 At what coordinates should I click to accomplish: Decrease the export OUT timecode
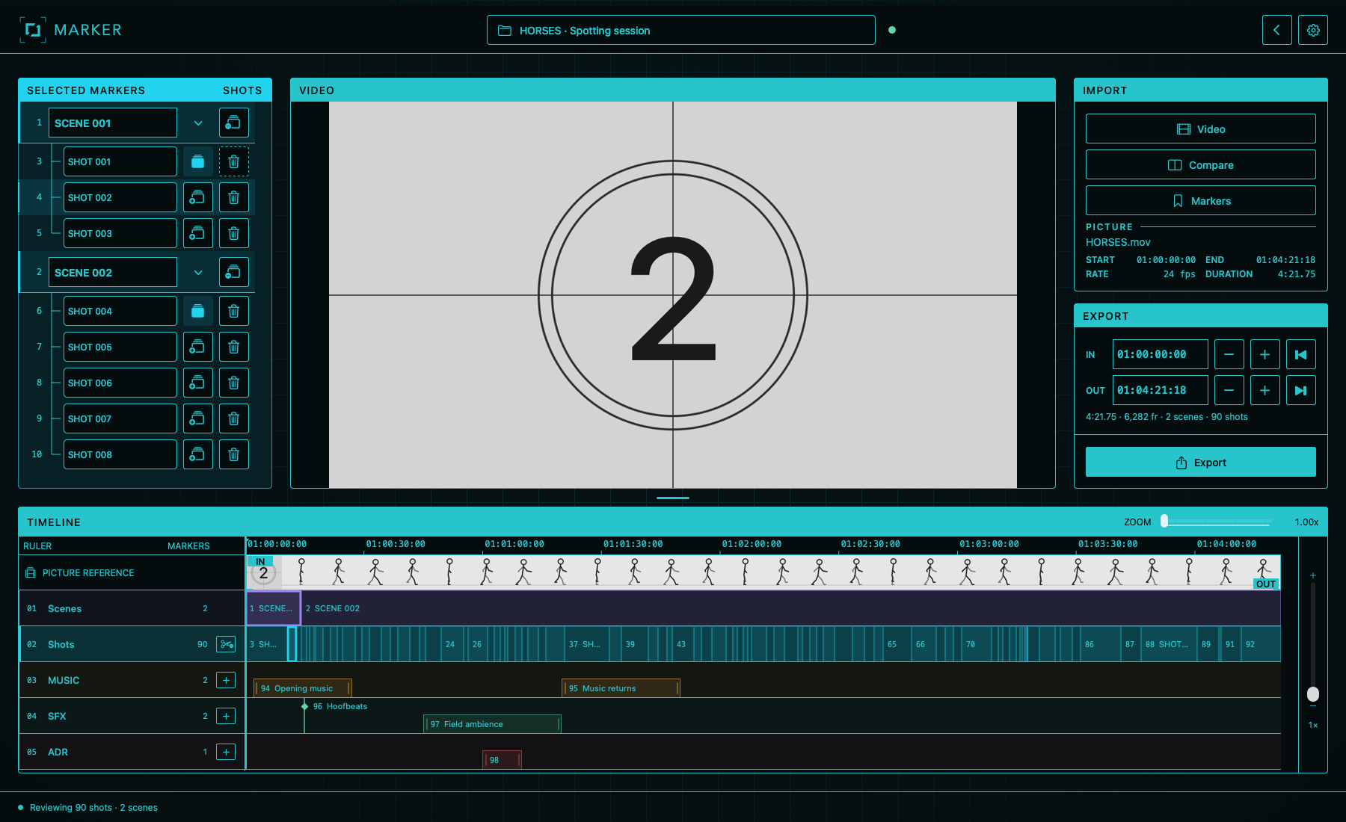(x=1229, y=390)
